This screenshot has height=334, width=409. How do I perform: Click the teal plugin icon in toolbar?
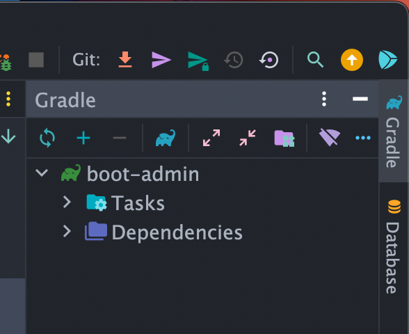pyautogui.click(x=387, y=60)
